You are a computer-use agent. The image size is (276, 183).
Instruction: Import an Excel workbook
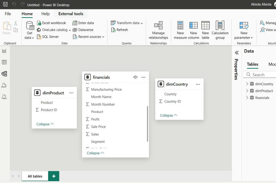[x=51, y=23]
